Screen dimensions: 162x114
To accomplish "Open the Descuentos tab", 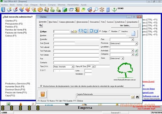I will click(95, 22).
